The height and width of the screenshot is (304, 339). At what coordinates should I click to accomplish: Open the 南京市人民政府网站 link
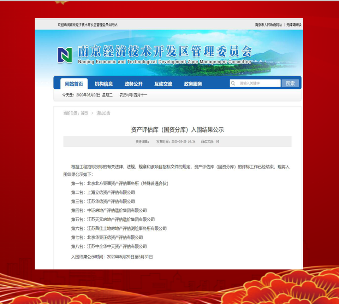tap(268, 25)
